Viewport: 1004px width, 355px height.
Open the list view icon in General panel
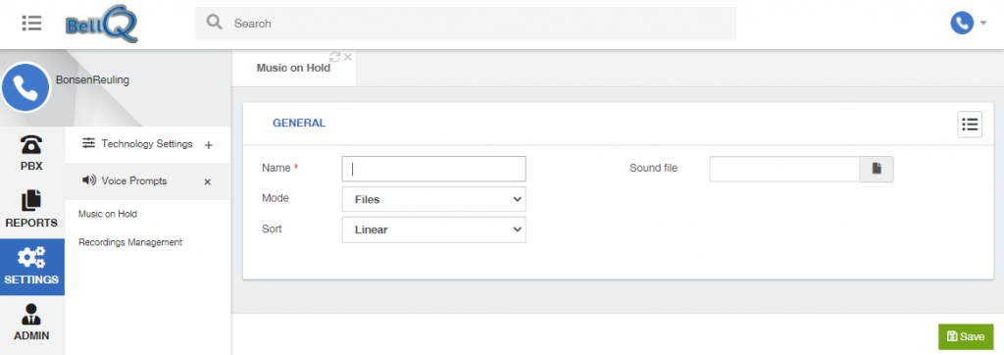(970, 125)
